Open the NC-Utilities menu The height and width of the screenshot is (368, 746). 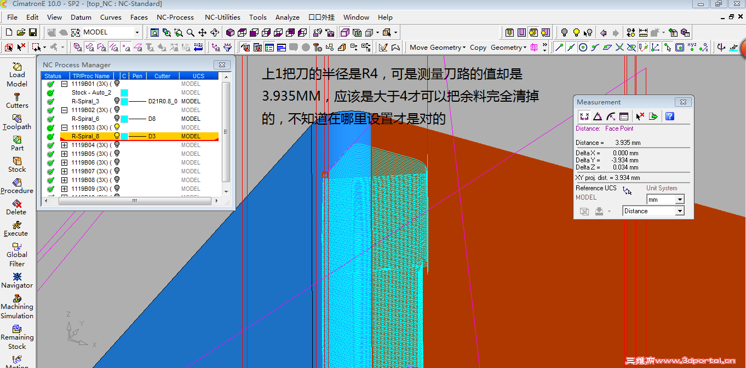(x=222, y=17)
